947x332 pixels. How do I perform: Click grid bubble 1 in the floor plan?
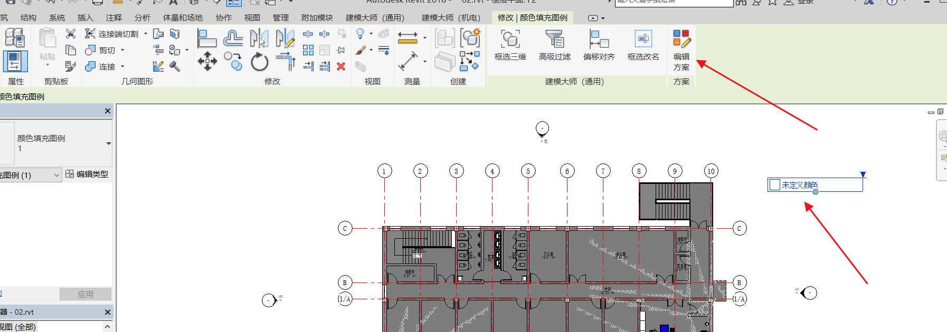tap(384, 171)
